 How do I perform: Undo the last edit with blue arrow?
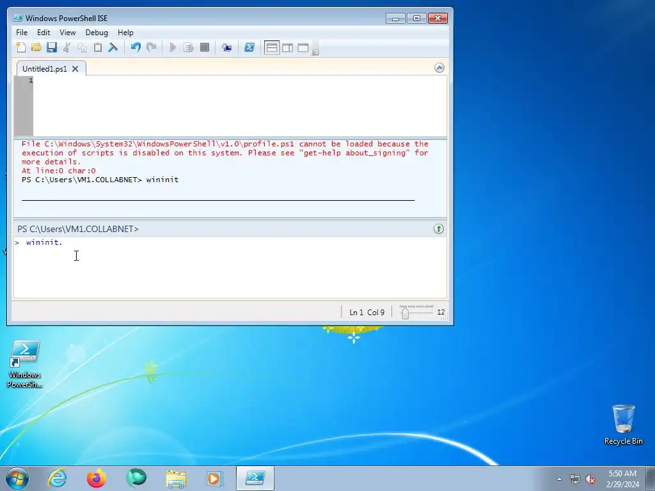click(x=136, y=47)
